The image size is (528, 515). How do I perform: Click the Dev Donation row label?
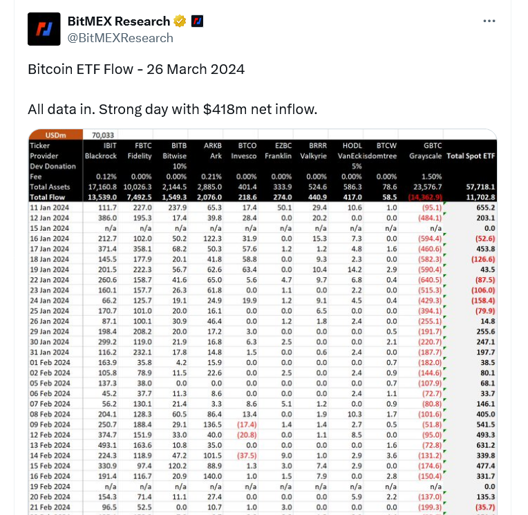coord(52,167)
